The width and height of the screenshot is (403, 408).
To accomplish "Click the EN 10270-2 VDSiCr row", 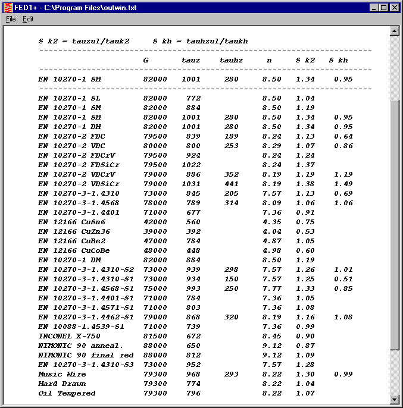I will pyautogui.click(x=79, y=184).
